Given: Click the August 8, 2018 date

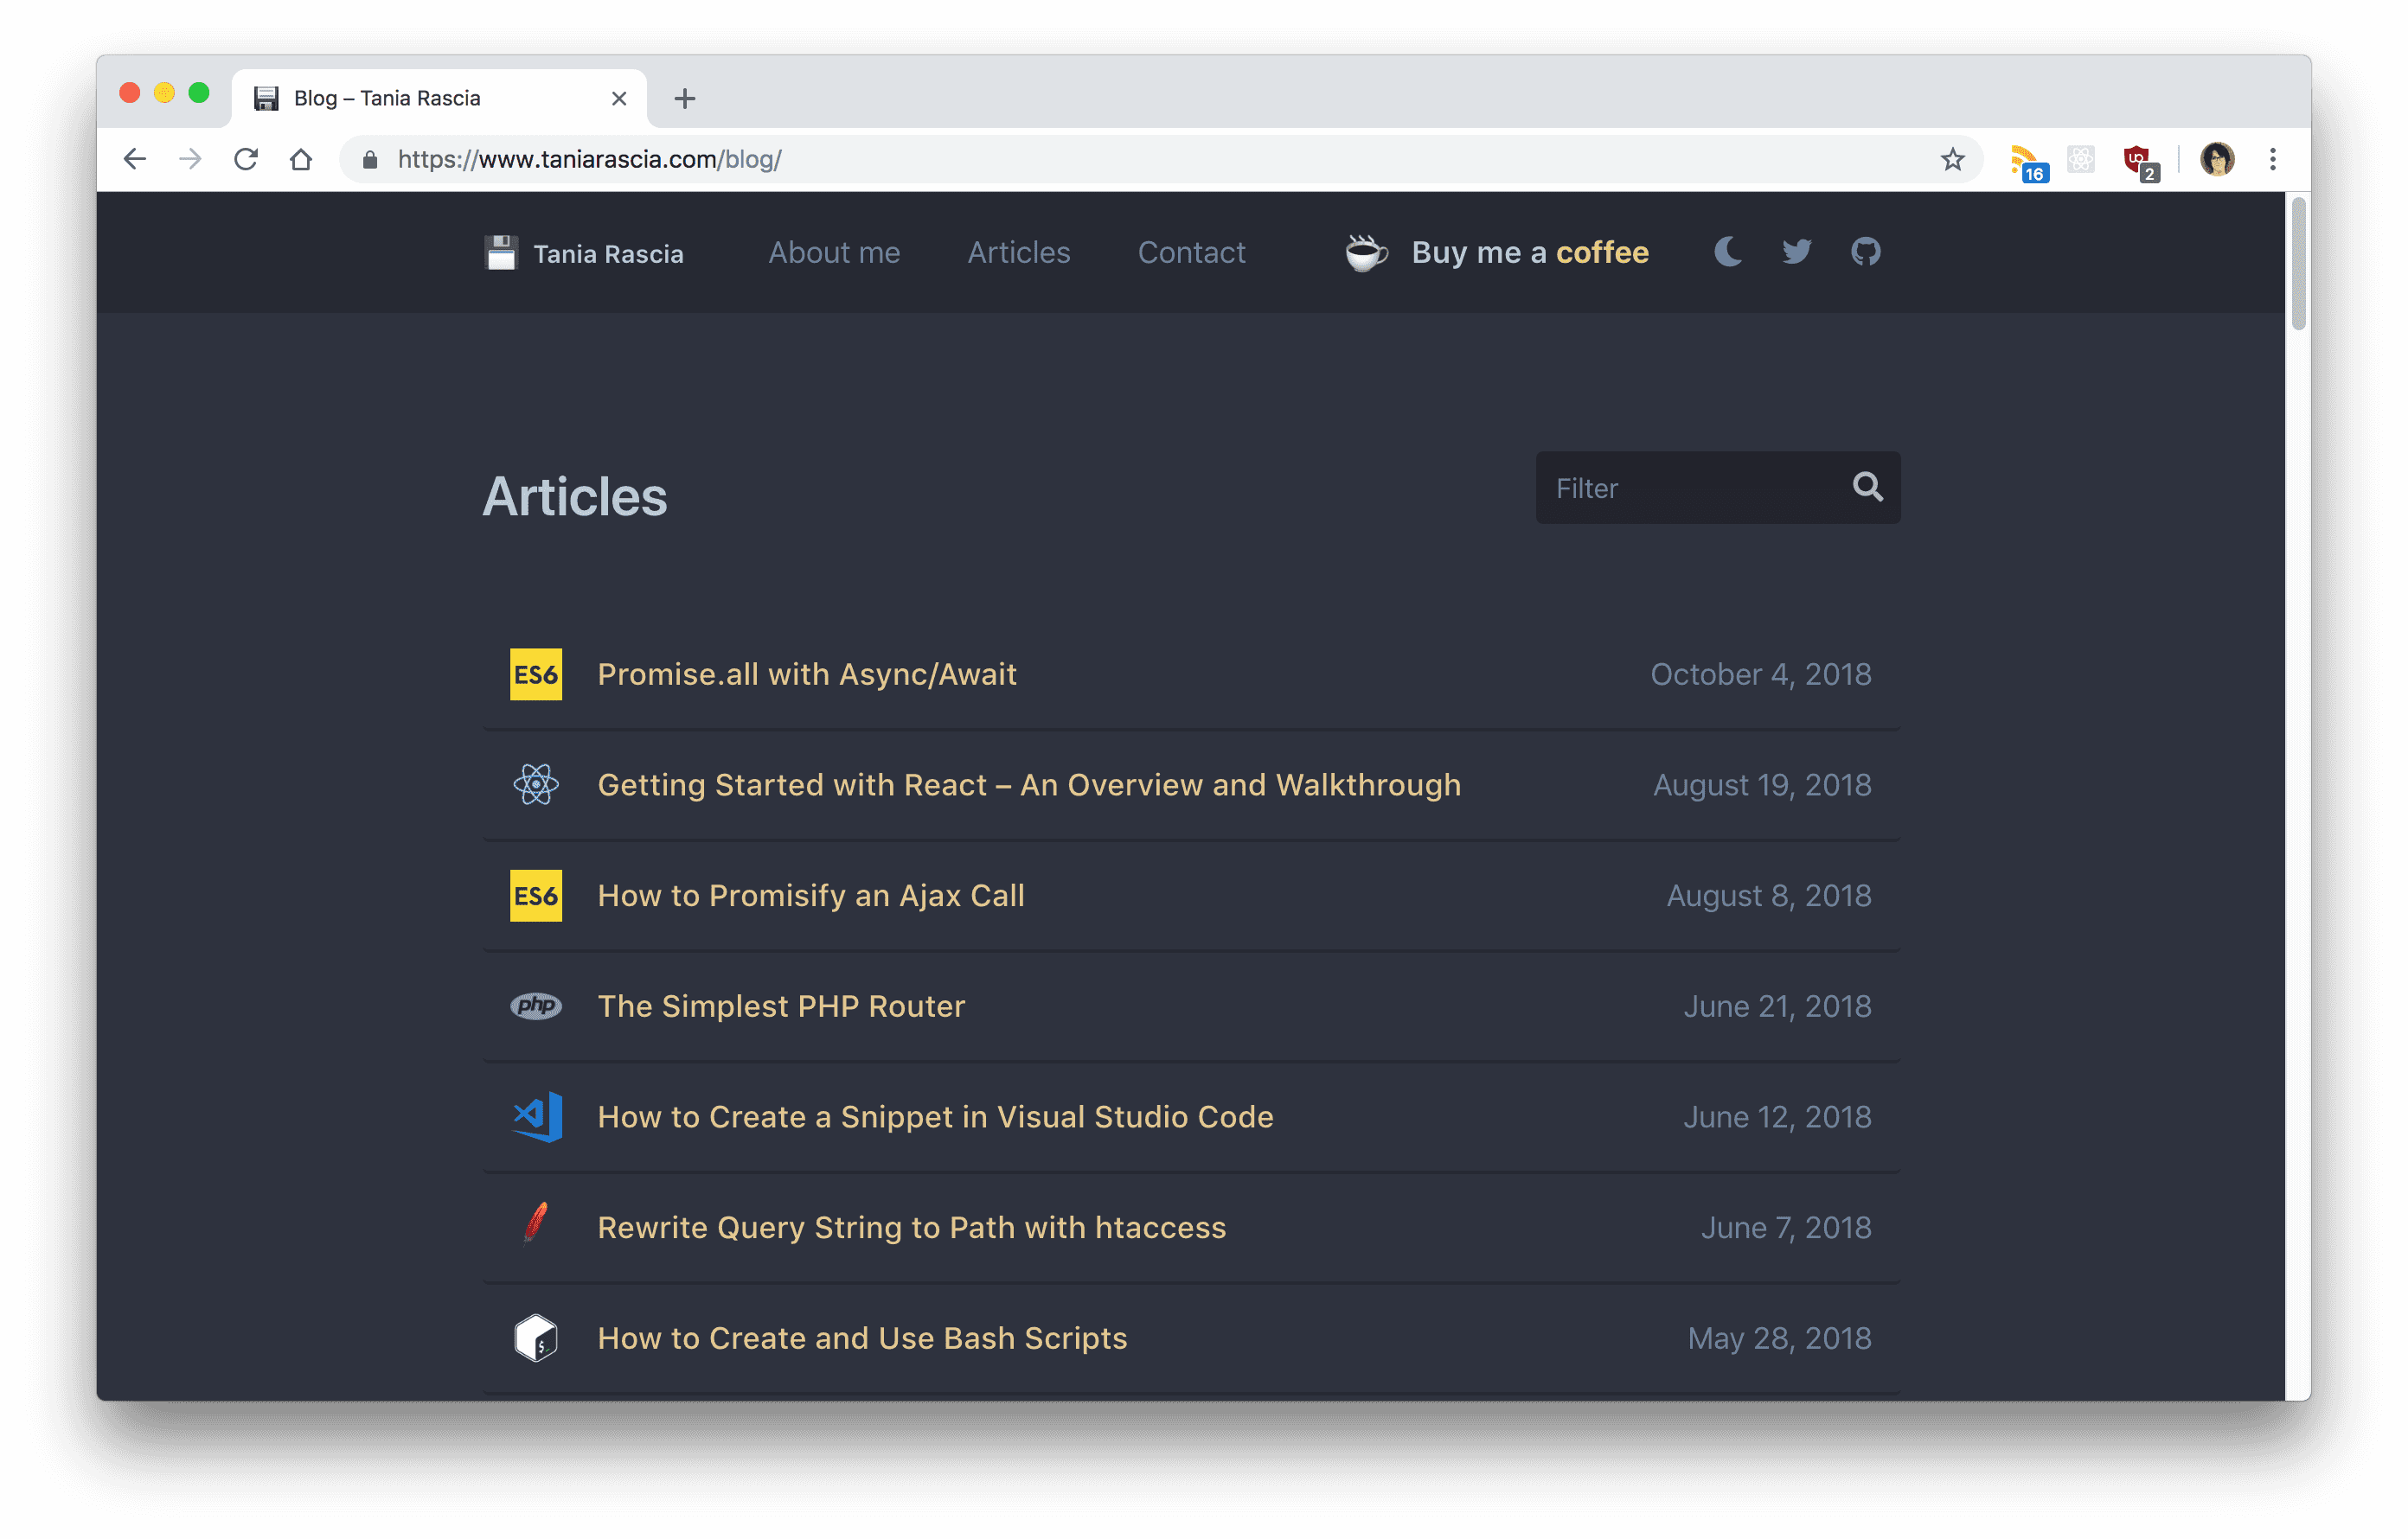Looking at the screenshot, I should pos(1768,897).
